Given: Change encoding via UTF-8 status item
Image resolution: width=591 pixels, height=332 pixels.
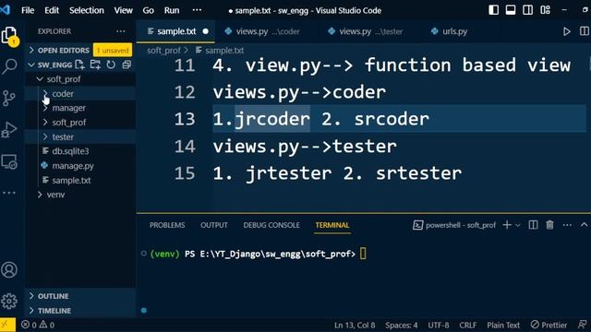Looking at the screenshot, I should tap(439, 325).
